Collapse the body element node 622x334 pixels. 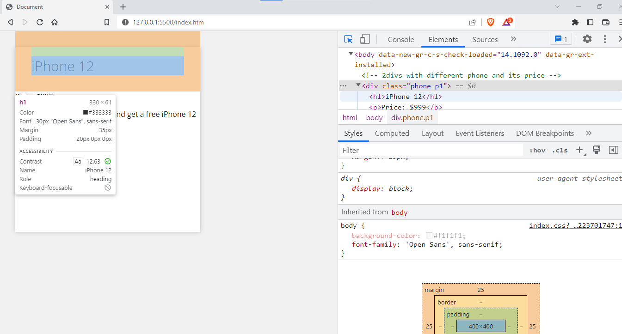(x=351, y=54)
